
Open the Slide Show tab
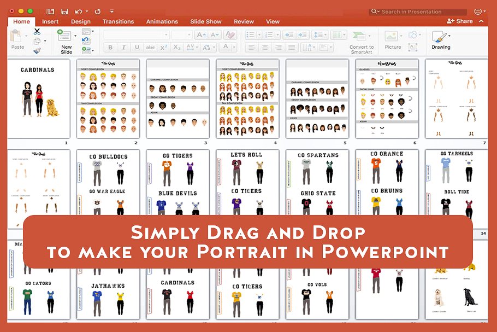coord(205,21)
